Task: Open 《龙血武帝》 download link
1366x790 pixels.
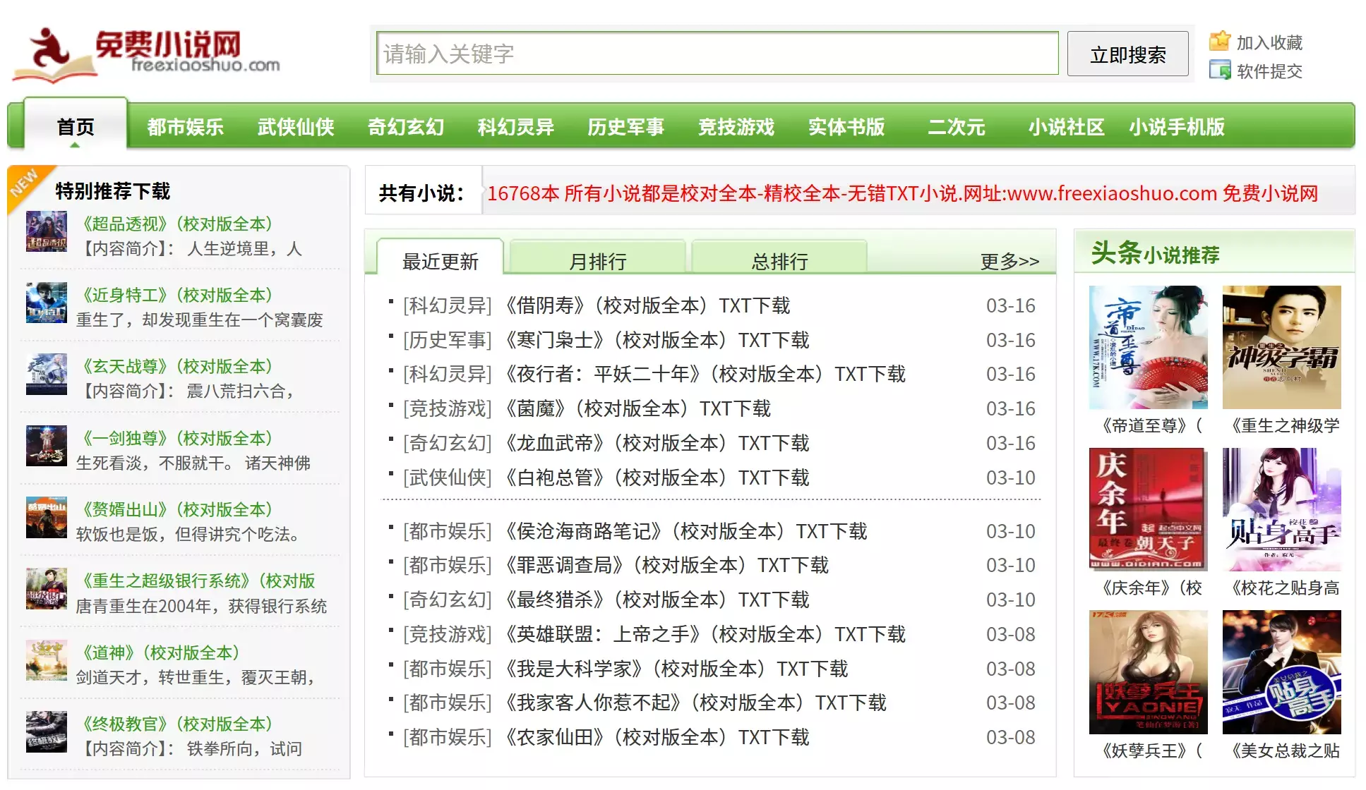Action: click(656, 443)
